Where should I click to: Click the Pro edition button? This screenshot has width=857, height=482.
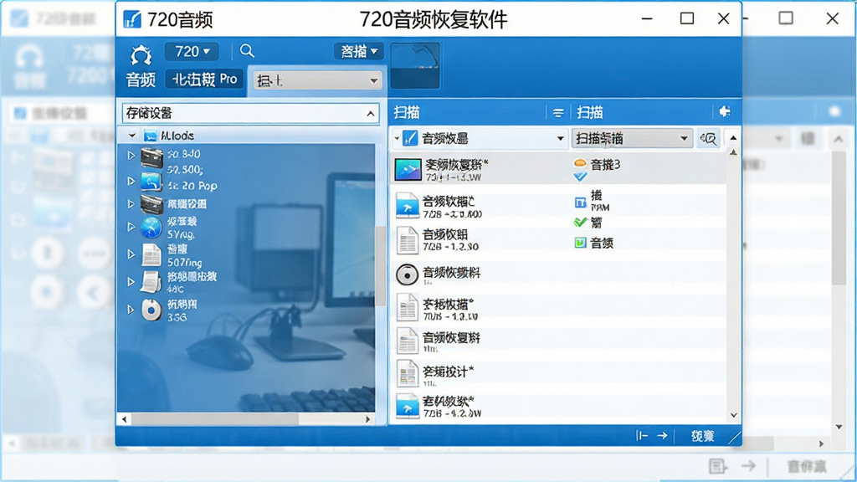coord(204,79)
